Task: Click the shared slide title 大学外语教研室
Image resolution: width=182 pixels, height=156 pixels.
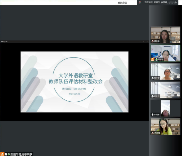Action: 76,76
